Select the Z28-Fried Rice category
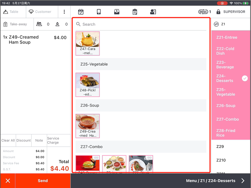The height and width of the screenshot is (188, 251). [x=231, y=133]
